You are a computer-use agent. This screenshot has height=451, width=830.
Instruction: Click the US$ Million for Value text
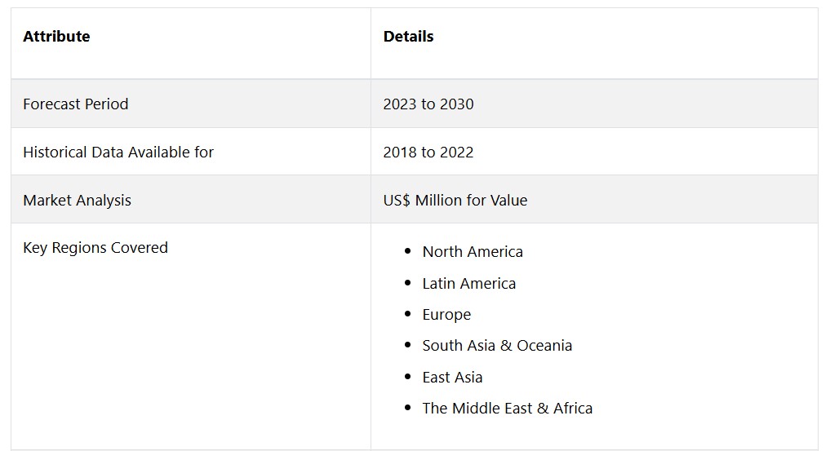point(455,201)
